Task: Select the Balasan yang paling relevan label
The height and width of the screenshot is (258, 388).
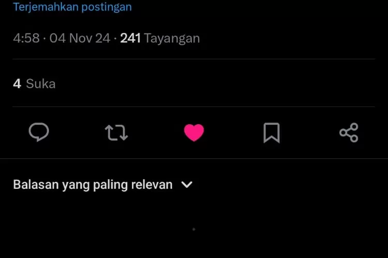Action: point(93,185)
